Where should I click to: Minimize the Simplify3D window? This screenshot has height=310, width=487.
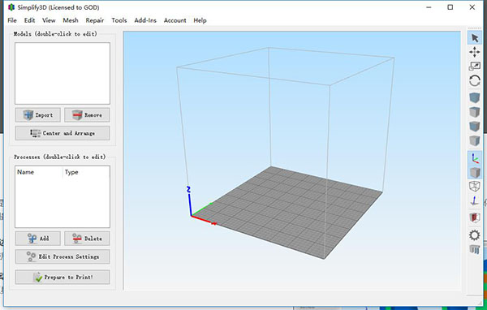click(429, 7)
